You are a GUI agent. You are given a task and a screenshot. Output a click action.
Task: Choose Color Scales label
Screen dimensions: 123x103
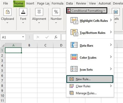(x=88, y=58)
